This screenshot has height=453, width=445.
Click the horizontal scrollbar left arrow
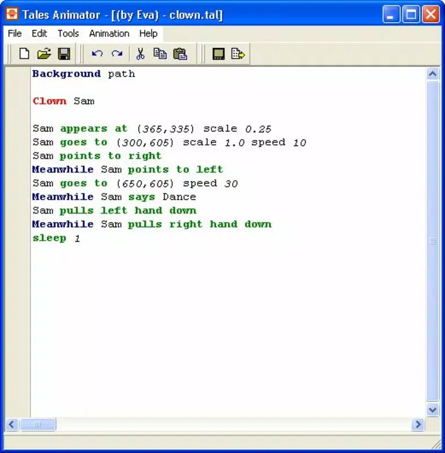[x=12, y=424]
